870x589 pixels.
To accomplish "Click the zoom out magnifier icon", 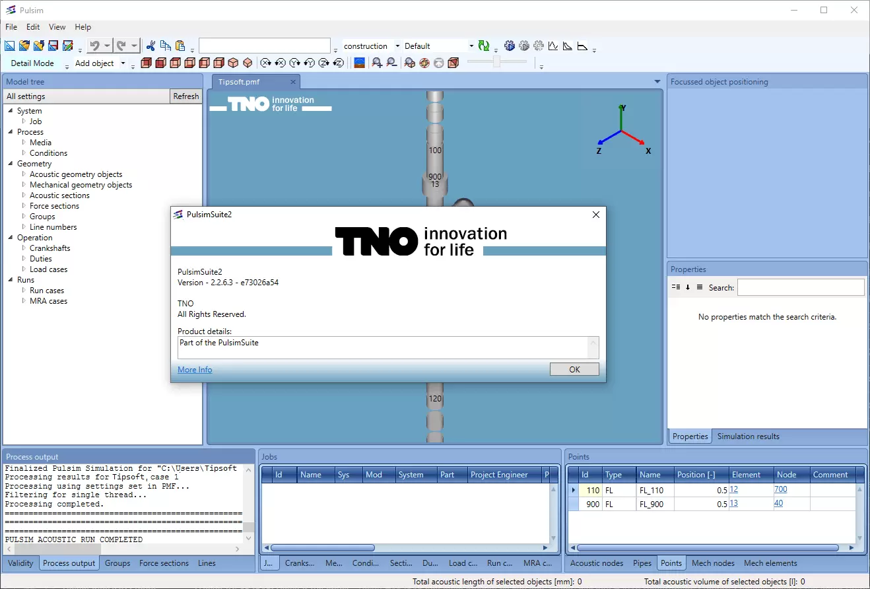I will click(x=391, y=63).
